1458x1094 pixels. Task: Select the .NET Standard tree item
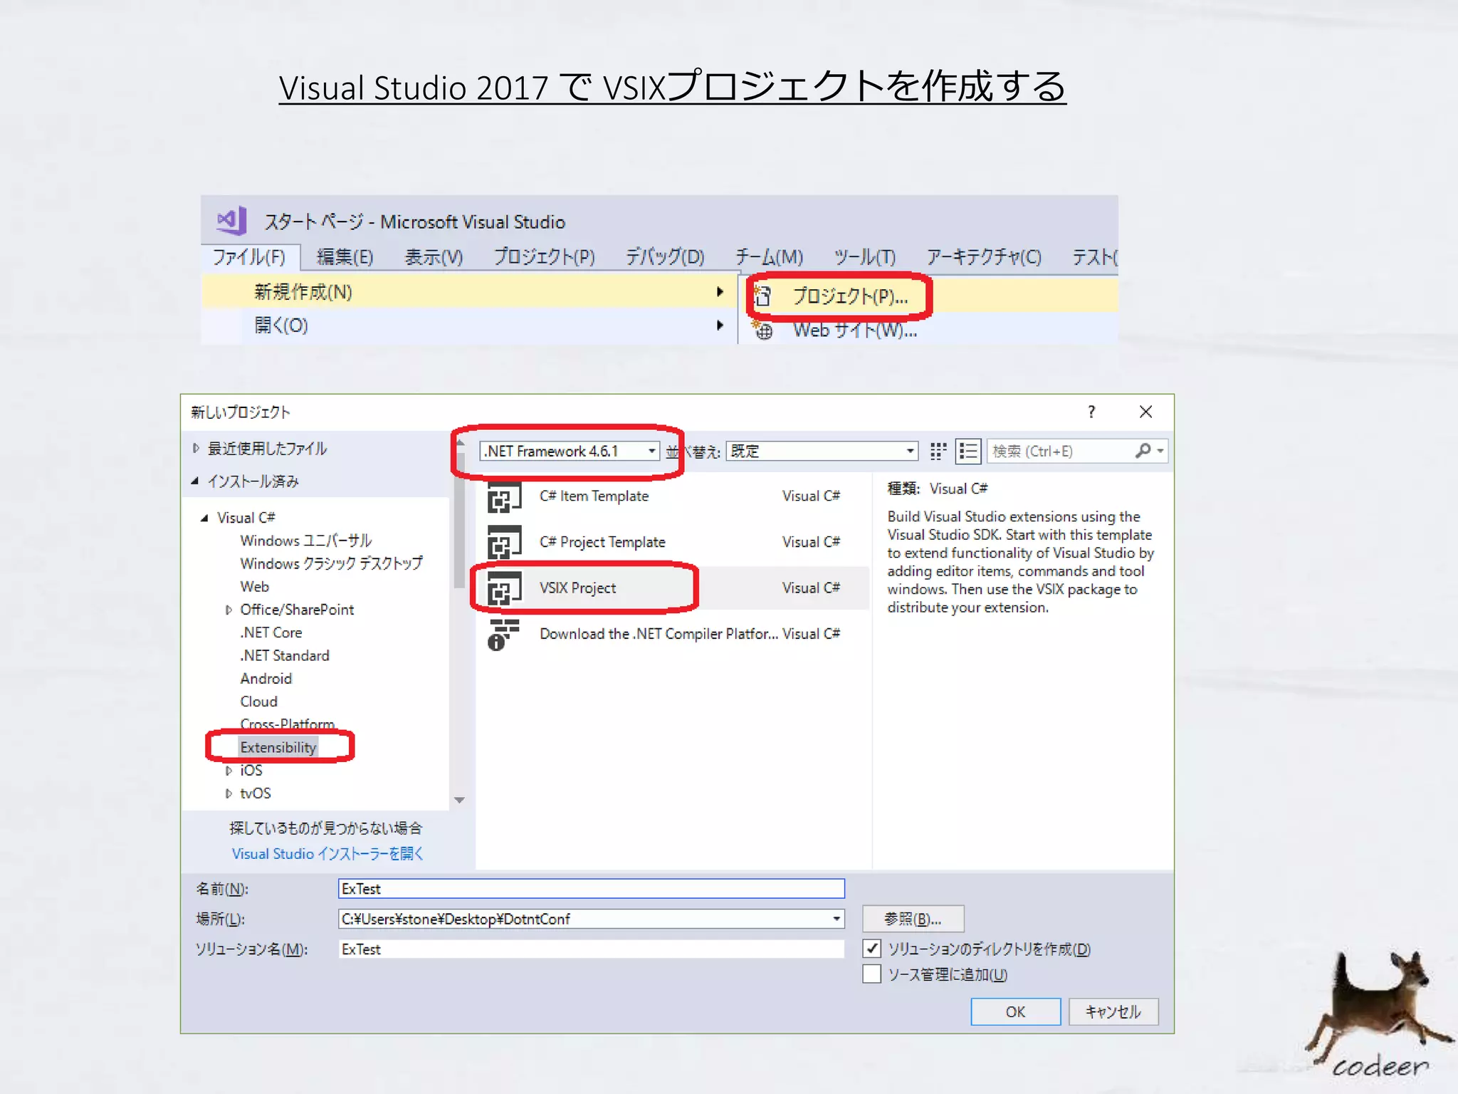click(285, 655)
